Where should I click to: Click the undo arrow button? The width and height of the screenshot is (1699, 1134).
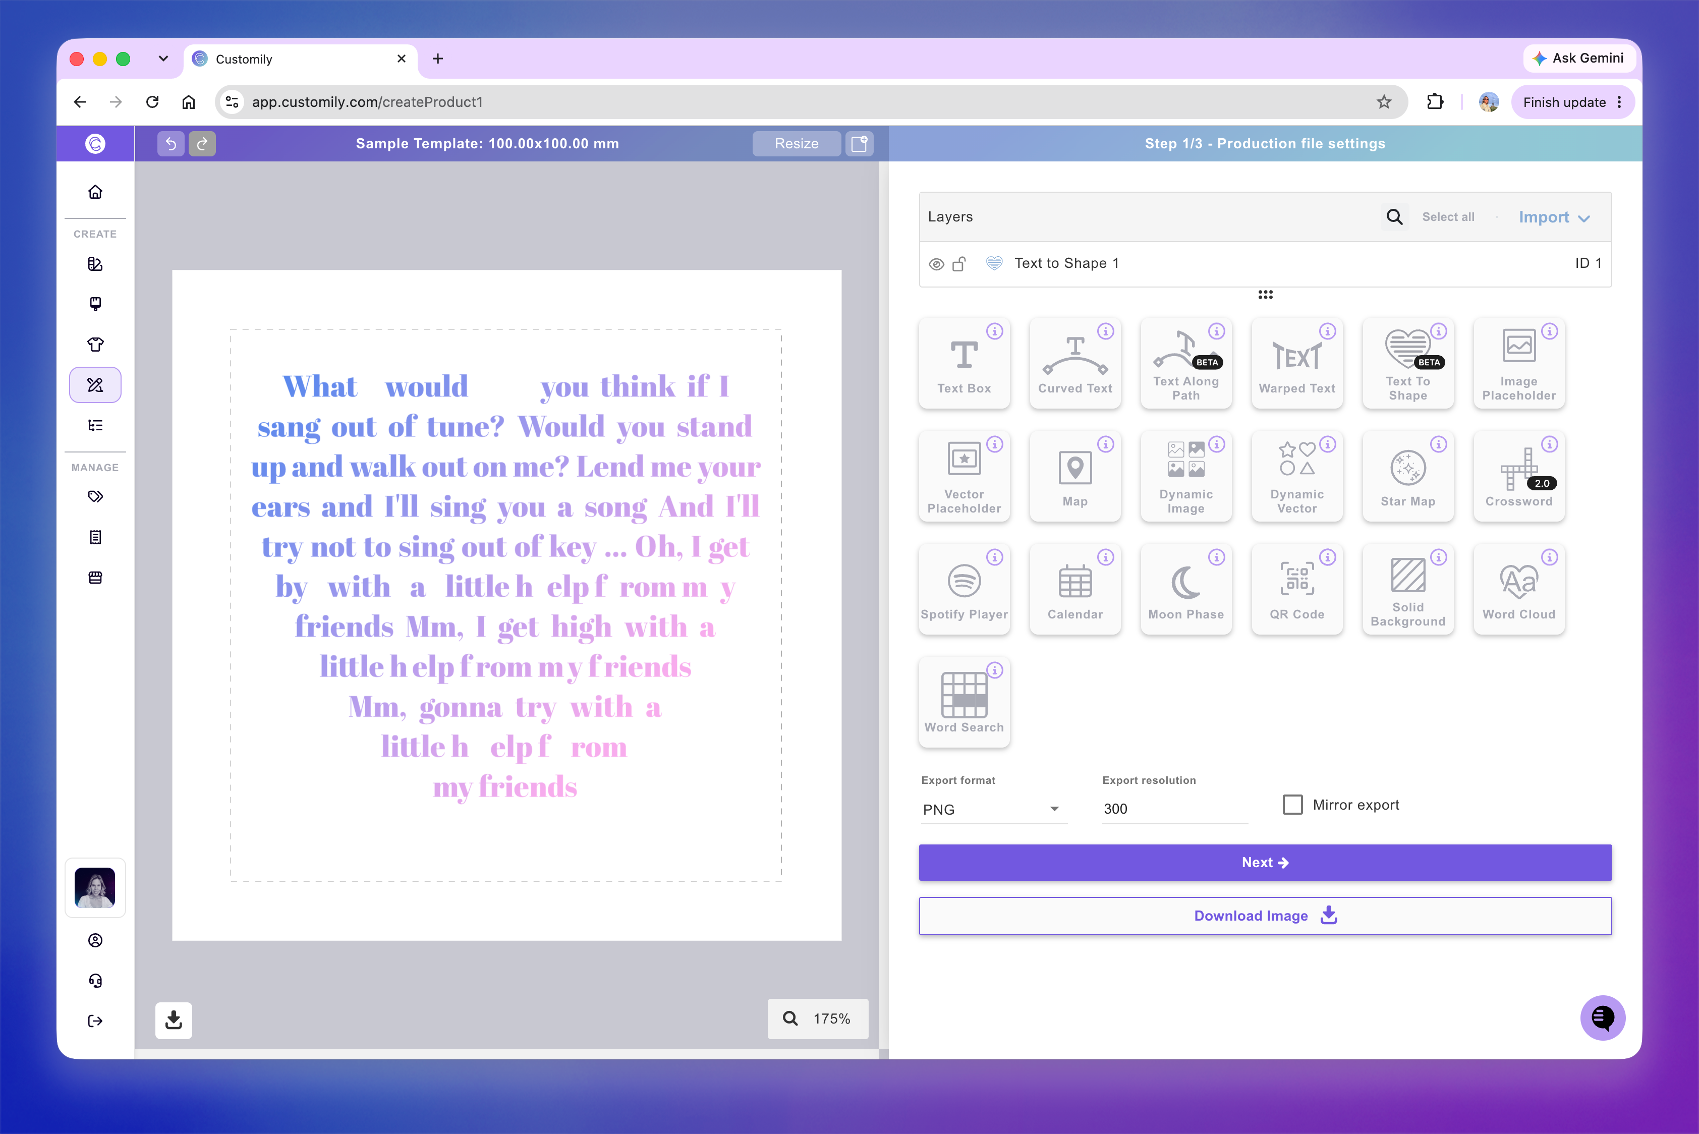[171, 144]
